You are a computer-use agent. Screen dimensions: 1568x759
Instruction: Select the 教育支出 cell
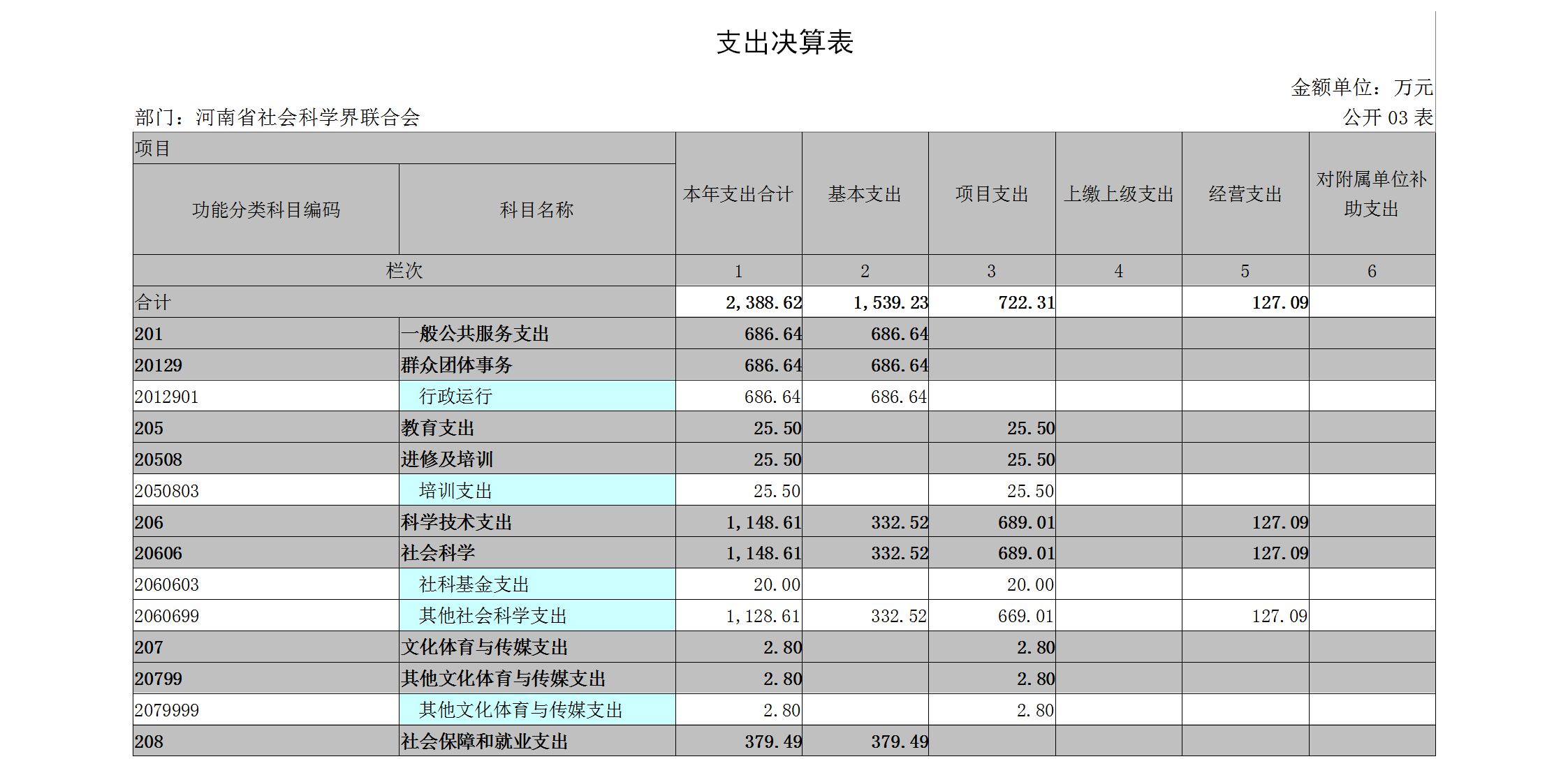pyautogui.click(x=537, y=427)
